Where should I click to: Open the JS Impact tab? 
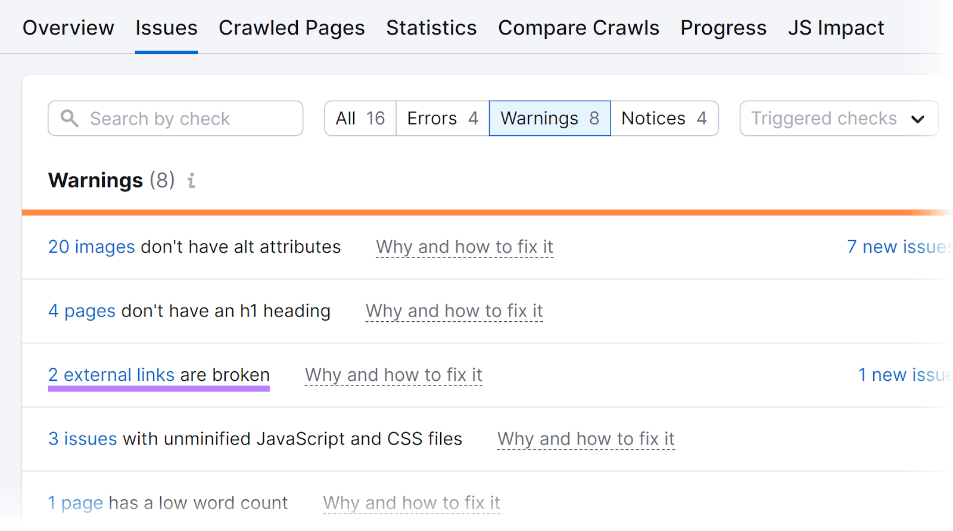click(836, 27)
